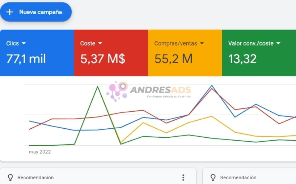Click the left Recomendación card title
The height and width of the screenshot is (184, 296).
tap(35, 177)
